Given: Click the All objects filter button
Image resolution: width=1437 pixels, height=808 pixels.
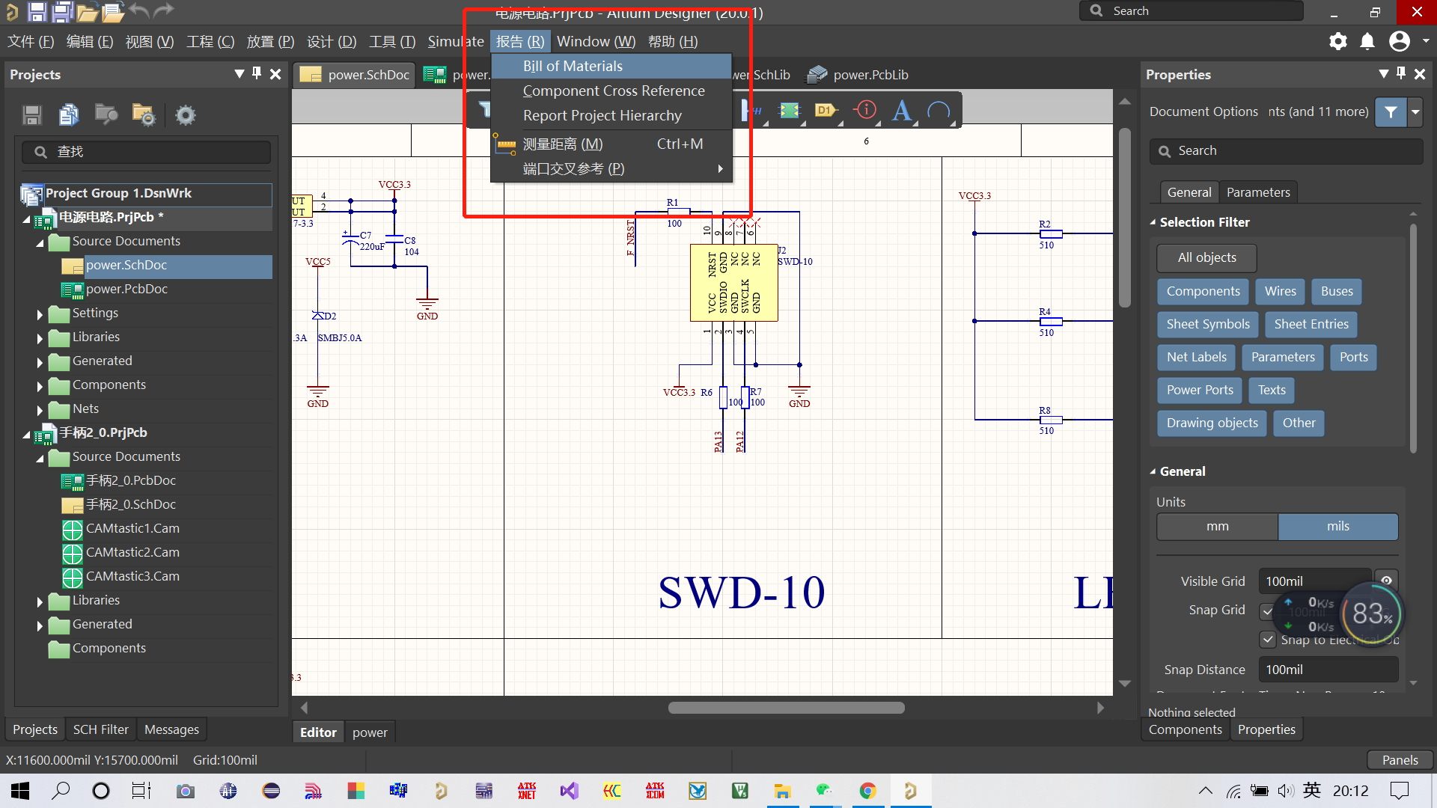Looking at the screenshot, I should tap(1206, 257).
